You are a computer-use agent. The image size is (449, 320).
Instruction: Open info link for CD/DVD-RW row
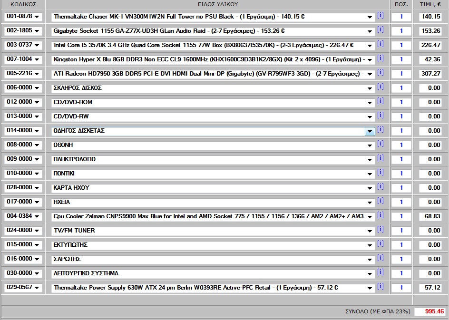coord(381,115)
